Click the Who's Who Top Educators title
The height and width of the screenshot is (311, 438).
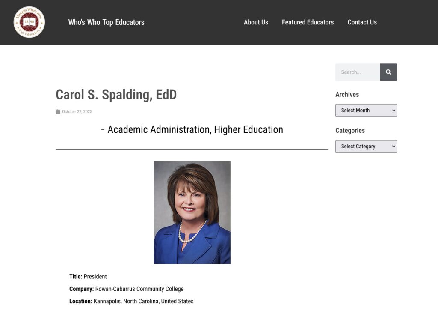pos(106,22)
